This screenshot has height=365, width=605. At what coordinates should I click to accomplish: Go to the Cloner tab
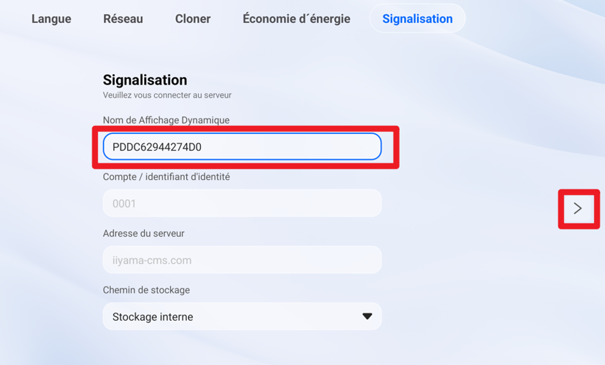coord(193,19)
